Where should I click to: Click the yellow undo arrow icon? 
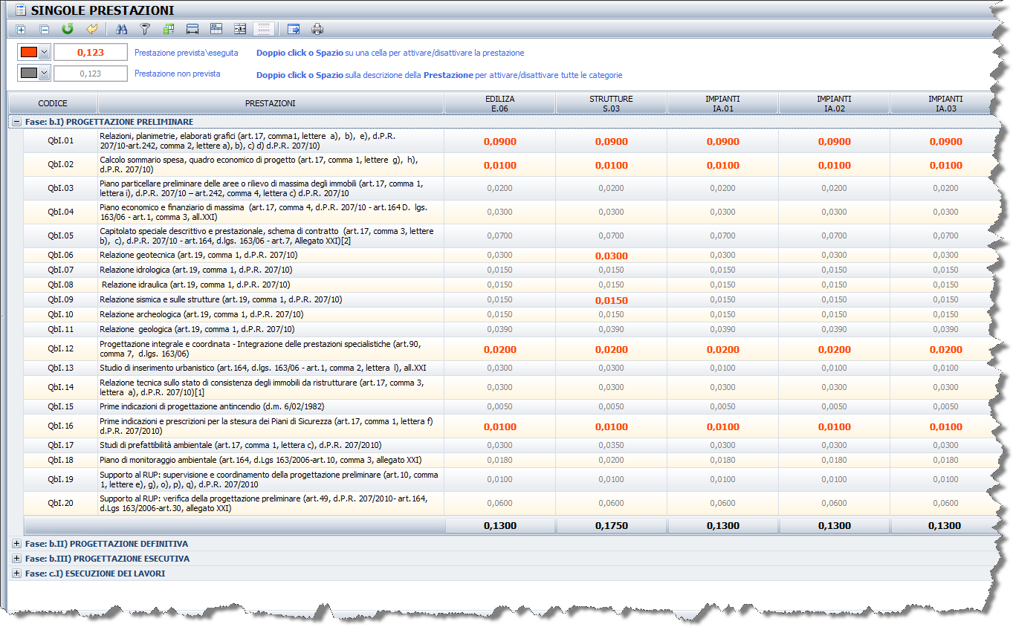pos(91,29)
